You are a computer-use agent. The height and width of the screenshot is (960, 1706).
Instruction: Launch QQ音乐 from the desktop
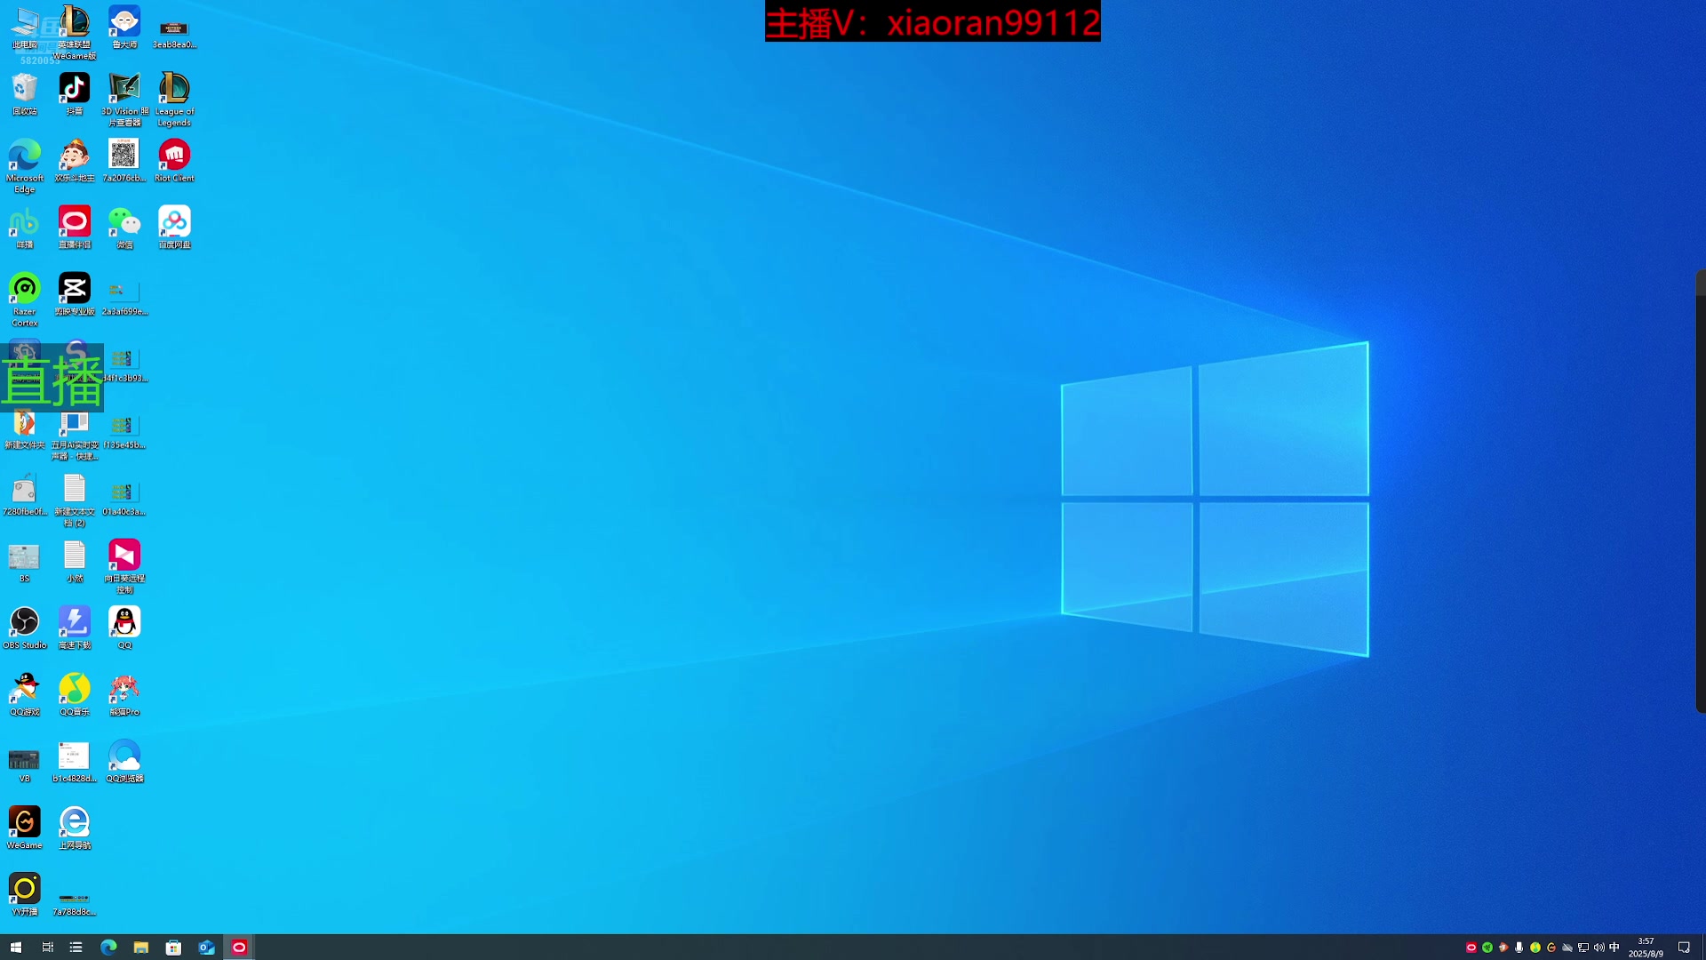point(75,694)
